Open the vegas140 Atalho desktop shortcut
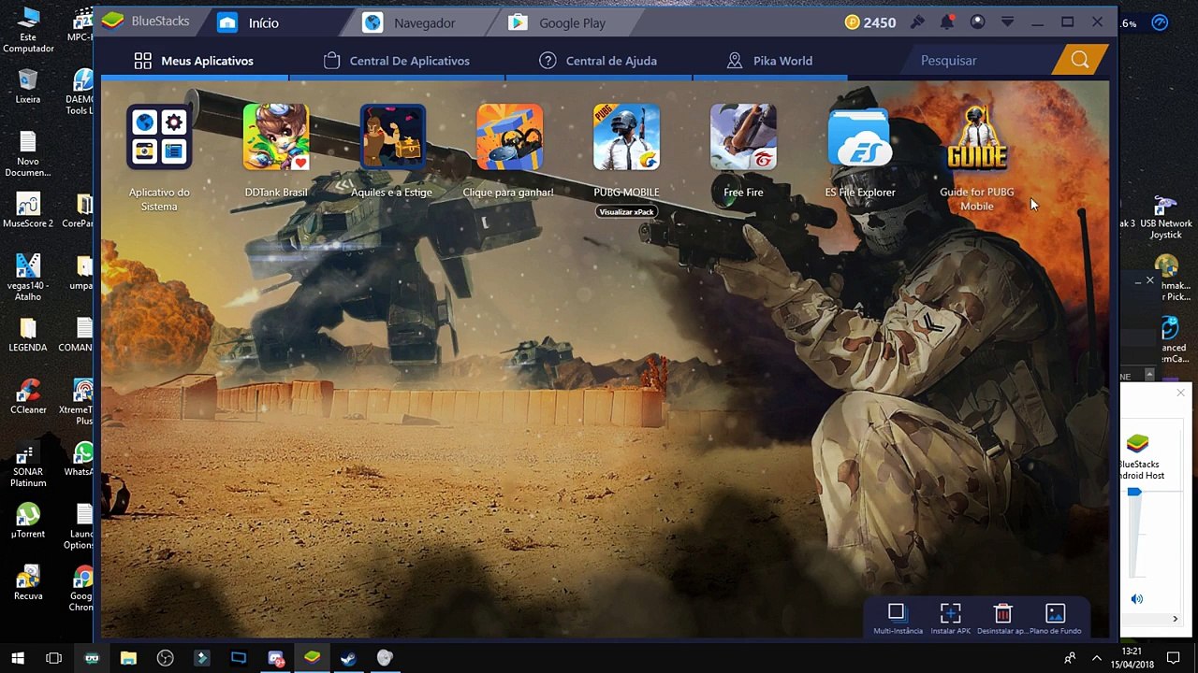This screenshot has width=1198, height=673. [28, 278]
